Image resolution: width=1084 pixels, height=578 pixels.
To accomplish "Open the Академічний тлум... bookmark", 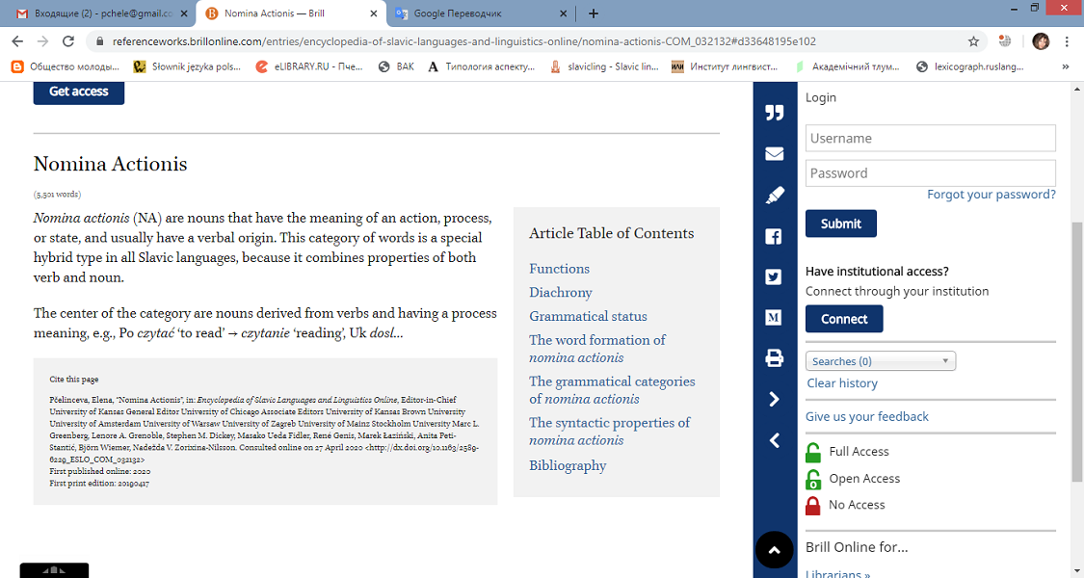I will (848, 67).
